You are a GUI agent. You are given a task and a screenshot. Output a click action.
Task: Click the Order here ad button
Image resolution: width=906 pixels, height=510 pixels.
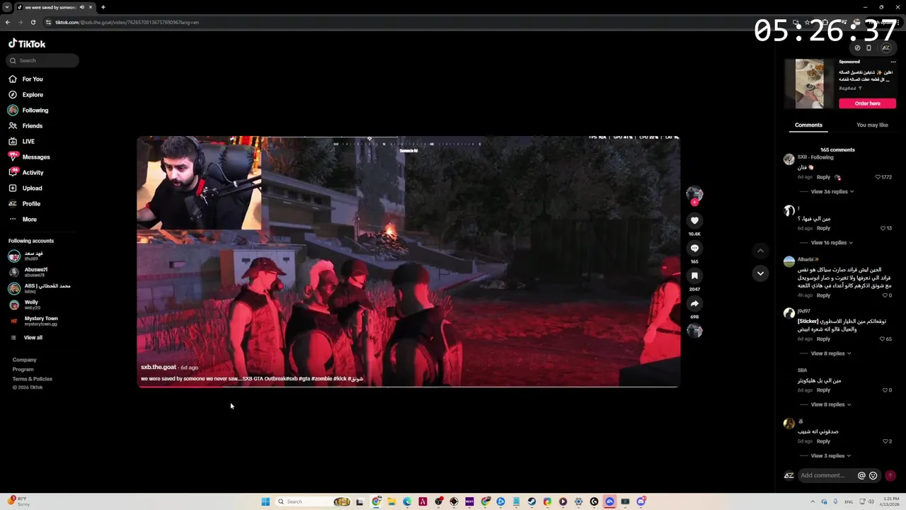[x=867, y=103]
